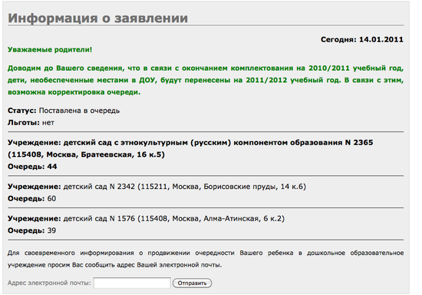The height and width of the screenshot is (295, 422).
Task: Click the детский сад N 1576 entry
Action: pyautogui.click(x=146, y=218)
